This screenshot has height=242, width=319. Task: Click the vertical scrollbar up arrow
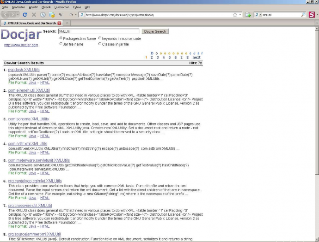click(317, 29)
